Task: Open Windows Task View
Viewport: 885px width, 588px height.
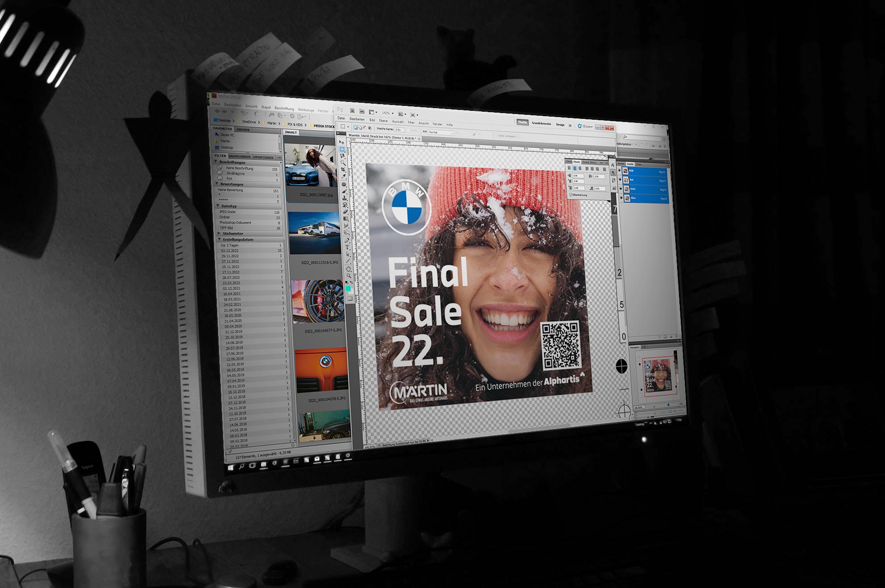Action: tap(253, 466)
